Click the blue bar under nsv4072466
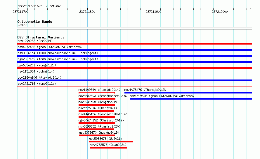Screen dimensions: 260x159 [134, 50]
